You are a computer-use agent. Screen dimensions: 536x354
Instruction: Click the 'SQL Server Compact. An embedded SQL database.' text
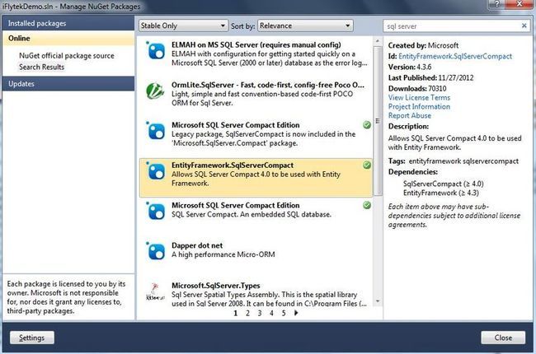click(x=252, y=214)
